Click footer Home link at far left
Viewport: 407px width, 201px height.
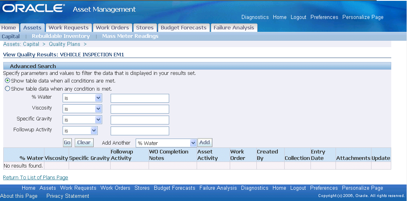[29, 188]
